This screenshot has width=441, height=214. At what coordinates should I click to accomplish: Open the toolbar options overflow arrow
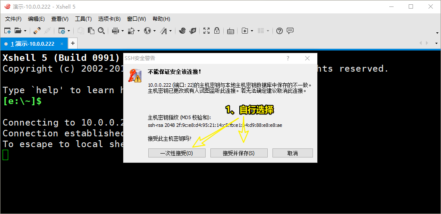pos(437,33)
